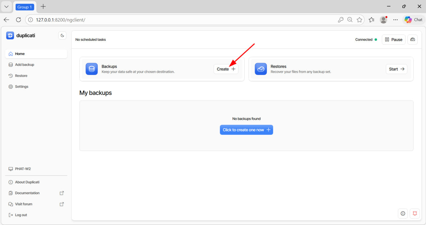Image resolution: width=426 pixels, height=225 pixels.
Task: Click the Restores cloud icon
Action: pyautogui.click(x=261, y=69)
